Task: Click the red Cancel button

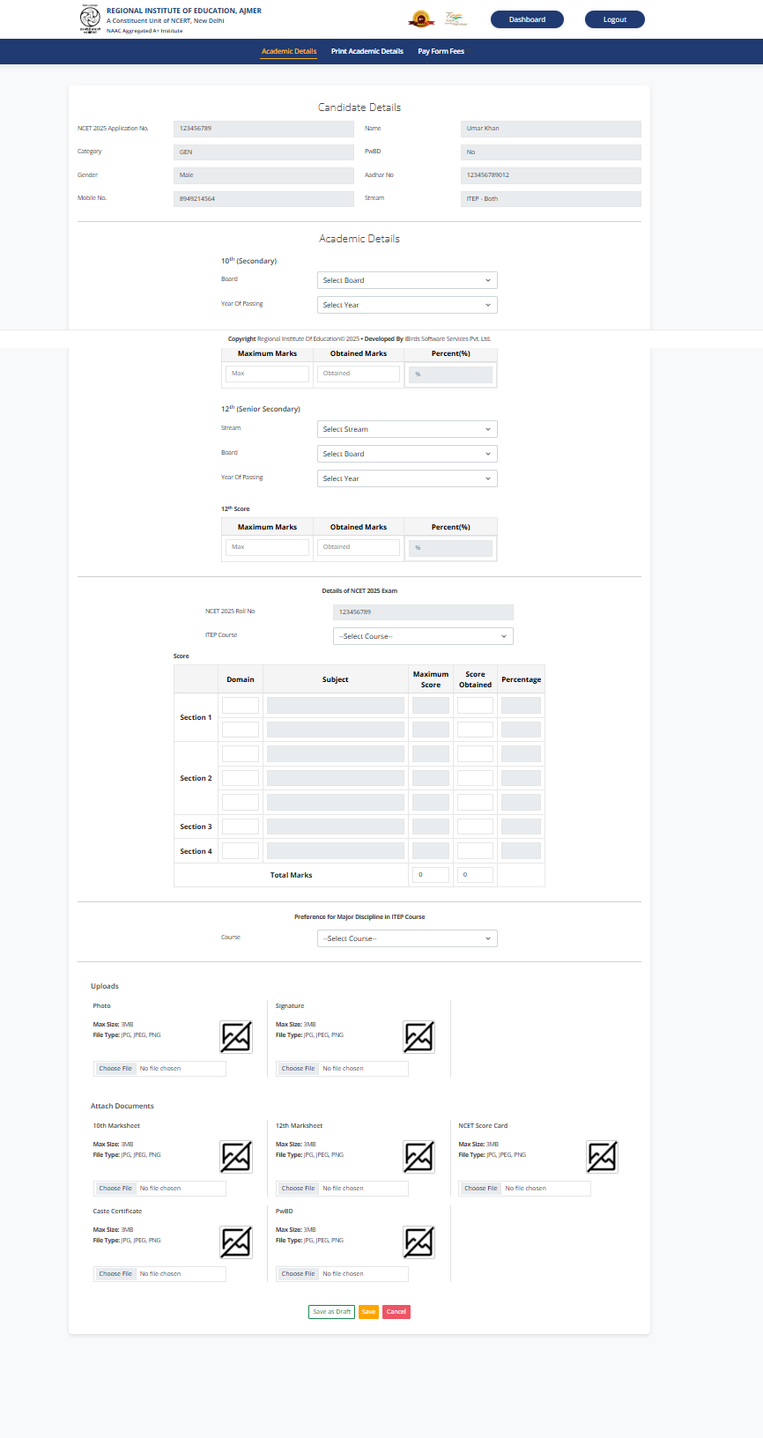Action: [396, 1312]
